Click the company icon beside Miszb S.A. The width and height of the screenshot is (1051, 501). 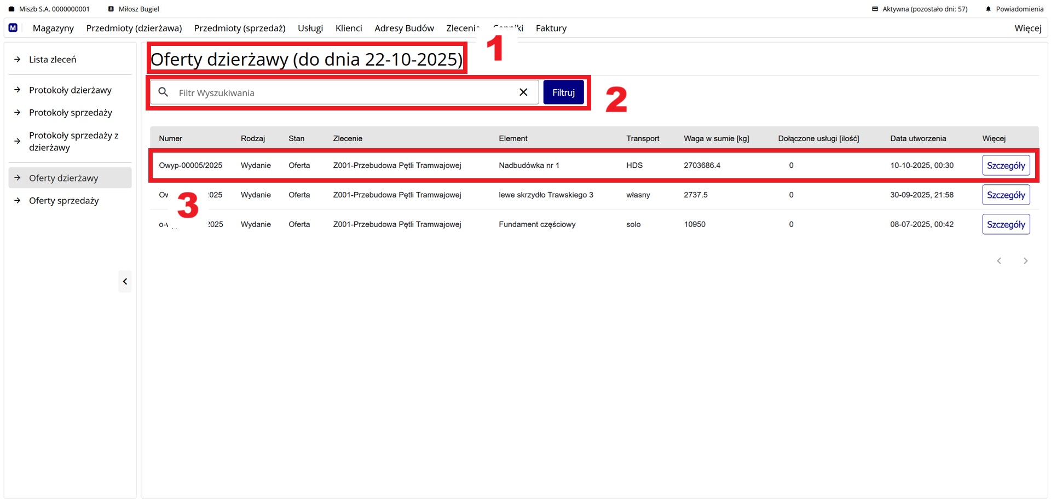pyautogui.click(x=11, y=9)
